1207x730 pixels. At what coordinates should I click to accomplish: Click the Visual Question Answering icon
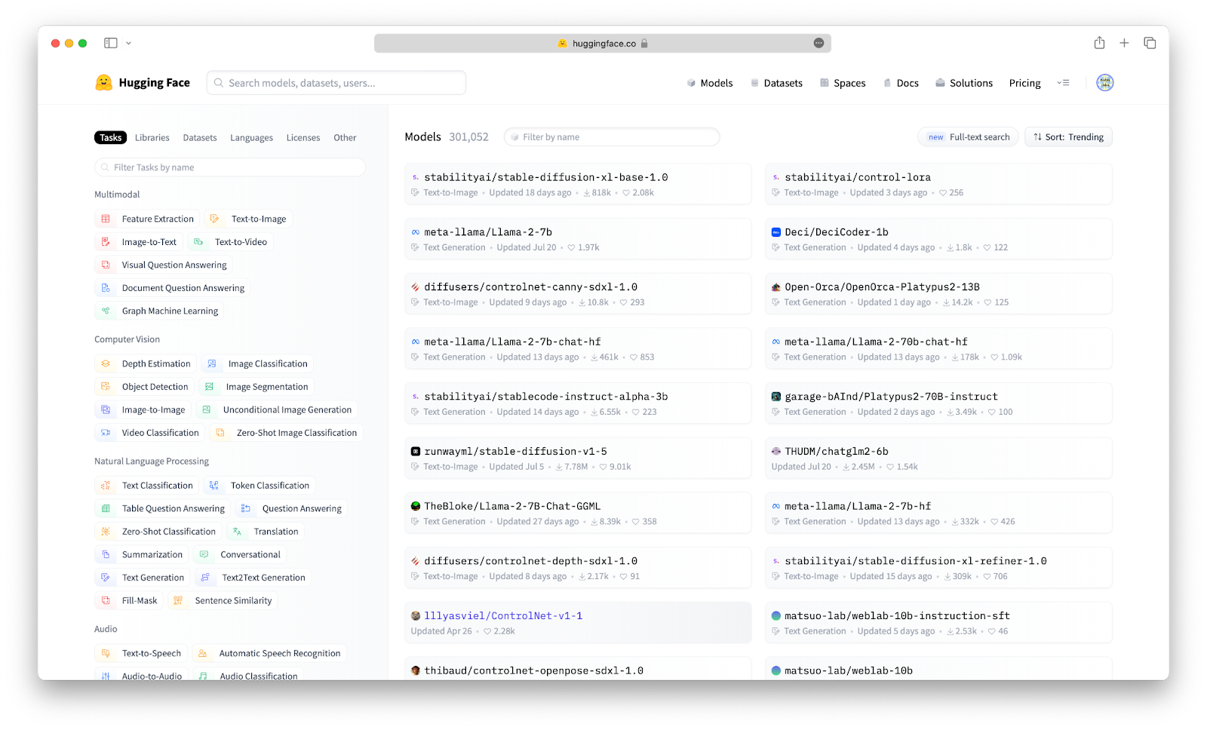(x=106, y=265)
